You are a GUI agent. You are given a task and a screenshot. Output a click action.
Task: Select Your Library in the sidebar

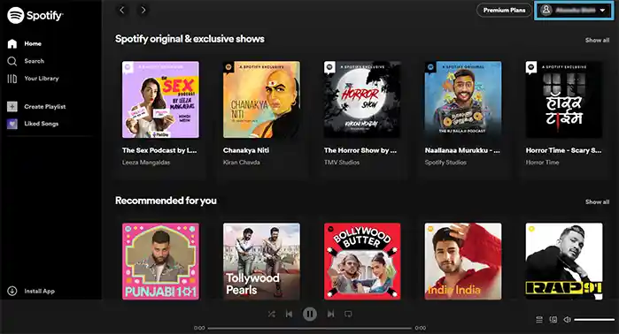pyautogui.click(x=42, y=79)
